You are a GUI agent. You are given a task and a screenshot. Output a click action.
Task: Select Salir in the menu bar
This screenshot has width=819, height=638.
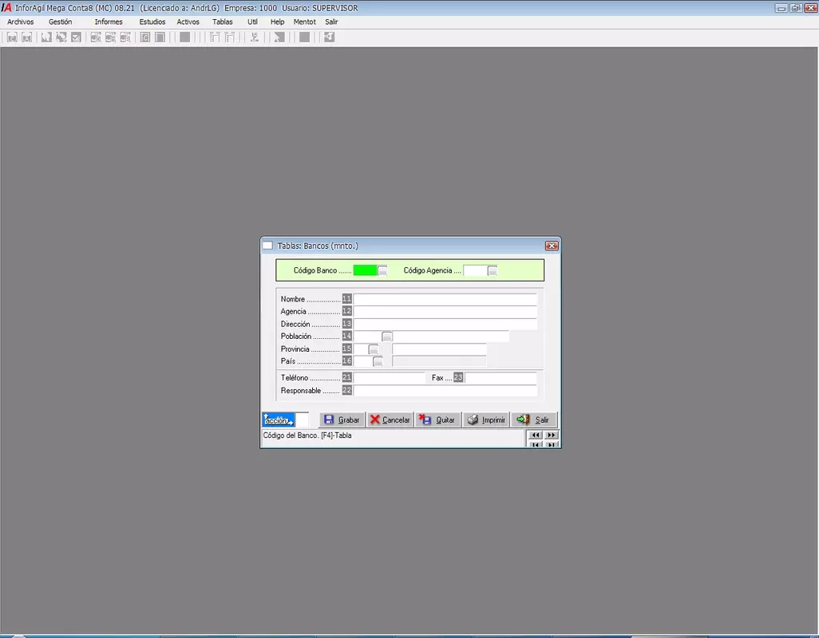(332, 22)
